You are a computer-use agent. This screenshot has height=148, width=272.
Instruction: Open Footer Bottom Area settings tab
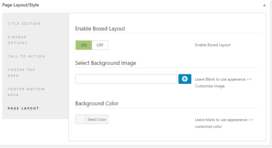click(26, 92)
